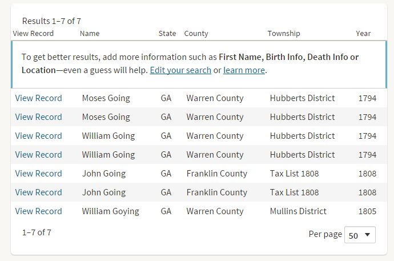This screenshot has width=394, height=261.
Task: Click the Name column header
Action: pos(90,34)
